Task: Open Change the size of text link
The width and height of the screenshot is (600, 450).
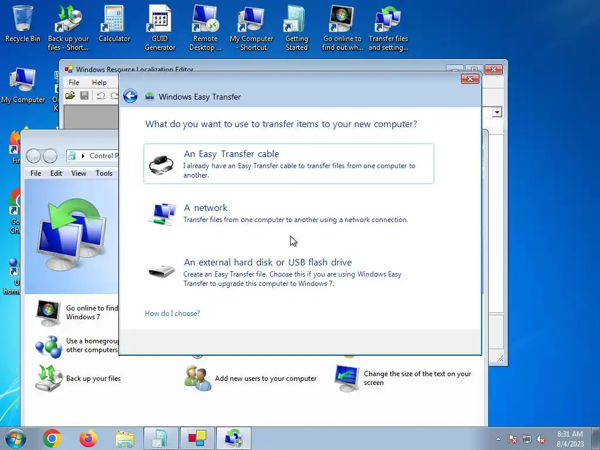Action: [x=417, y=378]
